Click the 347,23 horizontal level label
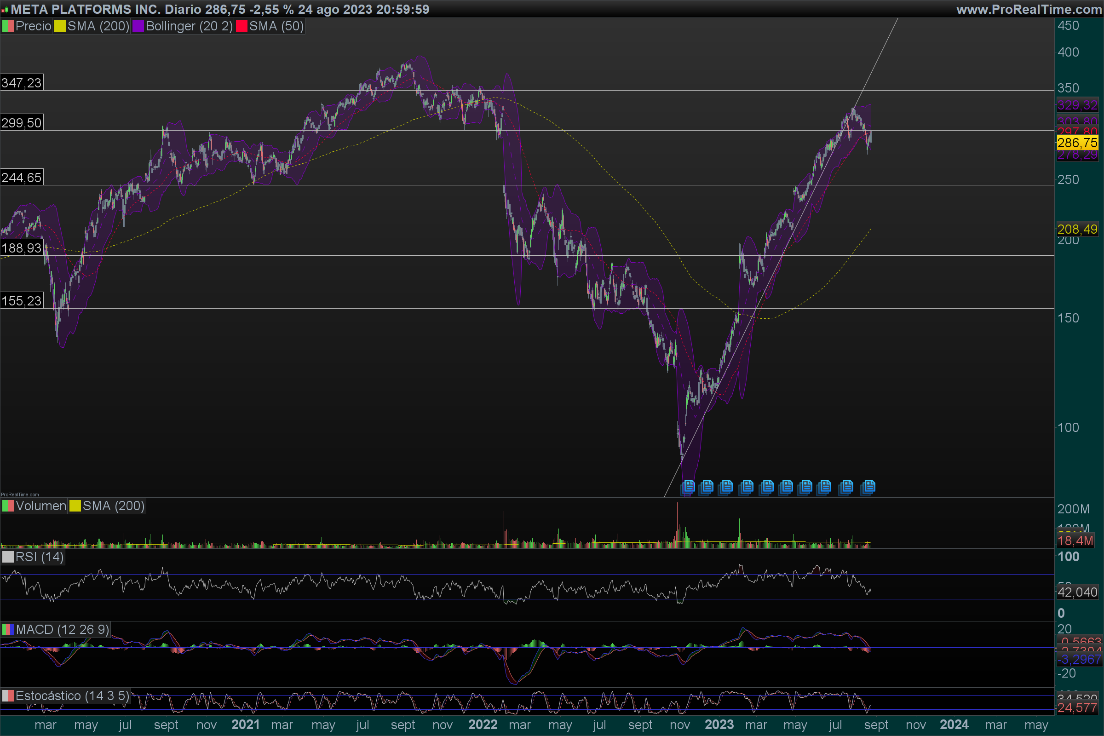Image resolution: width=1104 pixels, height=736 pixels. pos(22,83)
